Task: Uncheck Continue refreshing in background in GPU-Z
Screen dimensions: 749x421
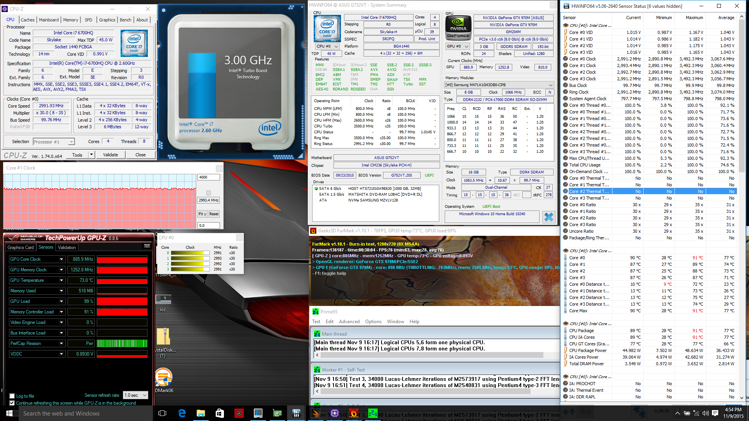Action: 12,403
